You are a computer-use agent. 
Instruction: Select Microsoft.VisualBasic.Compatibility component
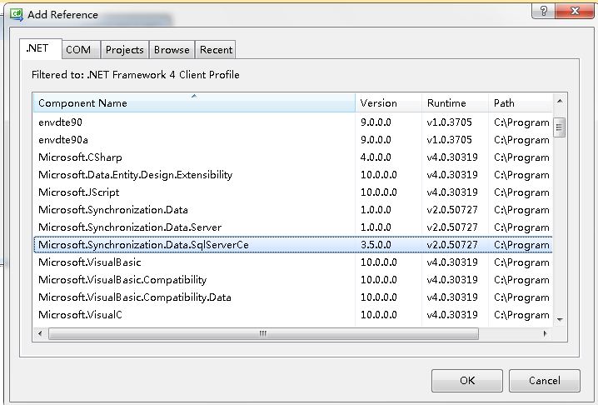coord(293,280)
